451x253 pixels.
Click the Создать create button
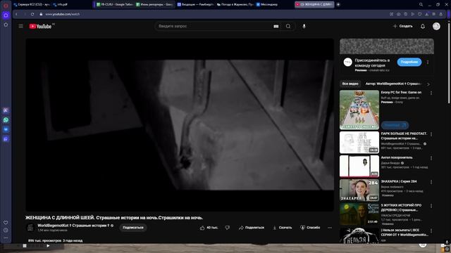pyautogui.click(x=402, y=26)
